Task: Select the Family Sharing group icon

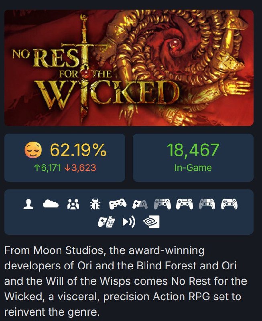Action: (x=73, y=204)
